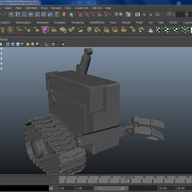Switch to the PaintEffects shelf tab
Viewport: 192px width, 192px height.
pos(97,23)
